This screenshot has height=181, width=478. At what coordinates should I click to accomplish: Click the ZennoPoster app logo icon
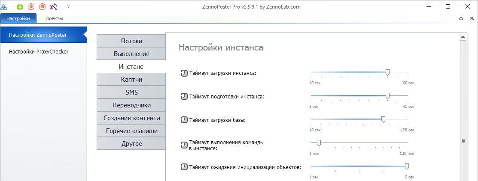(x=4, y=6)
